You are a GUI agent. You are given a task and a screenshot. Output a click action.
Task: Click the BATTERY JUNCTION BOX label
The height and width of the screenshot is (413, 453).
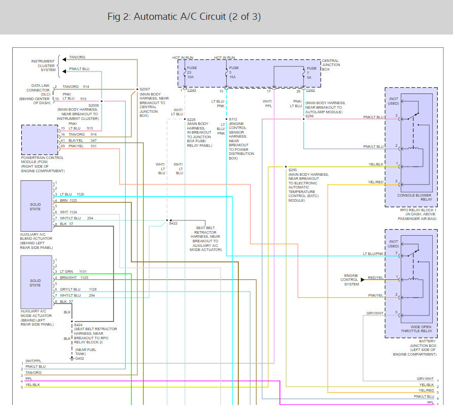tap(423, 343)
